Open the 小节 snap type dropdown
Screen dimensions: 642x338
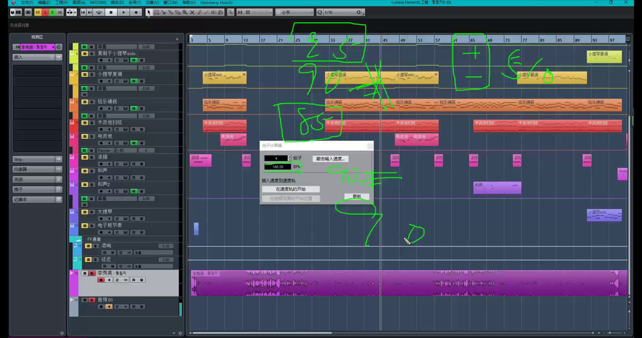[295, 12]
